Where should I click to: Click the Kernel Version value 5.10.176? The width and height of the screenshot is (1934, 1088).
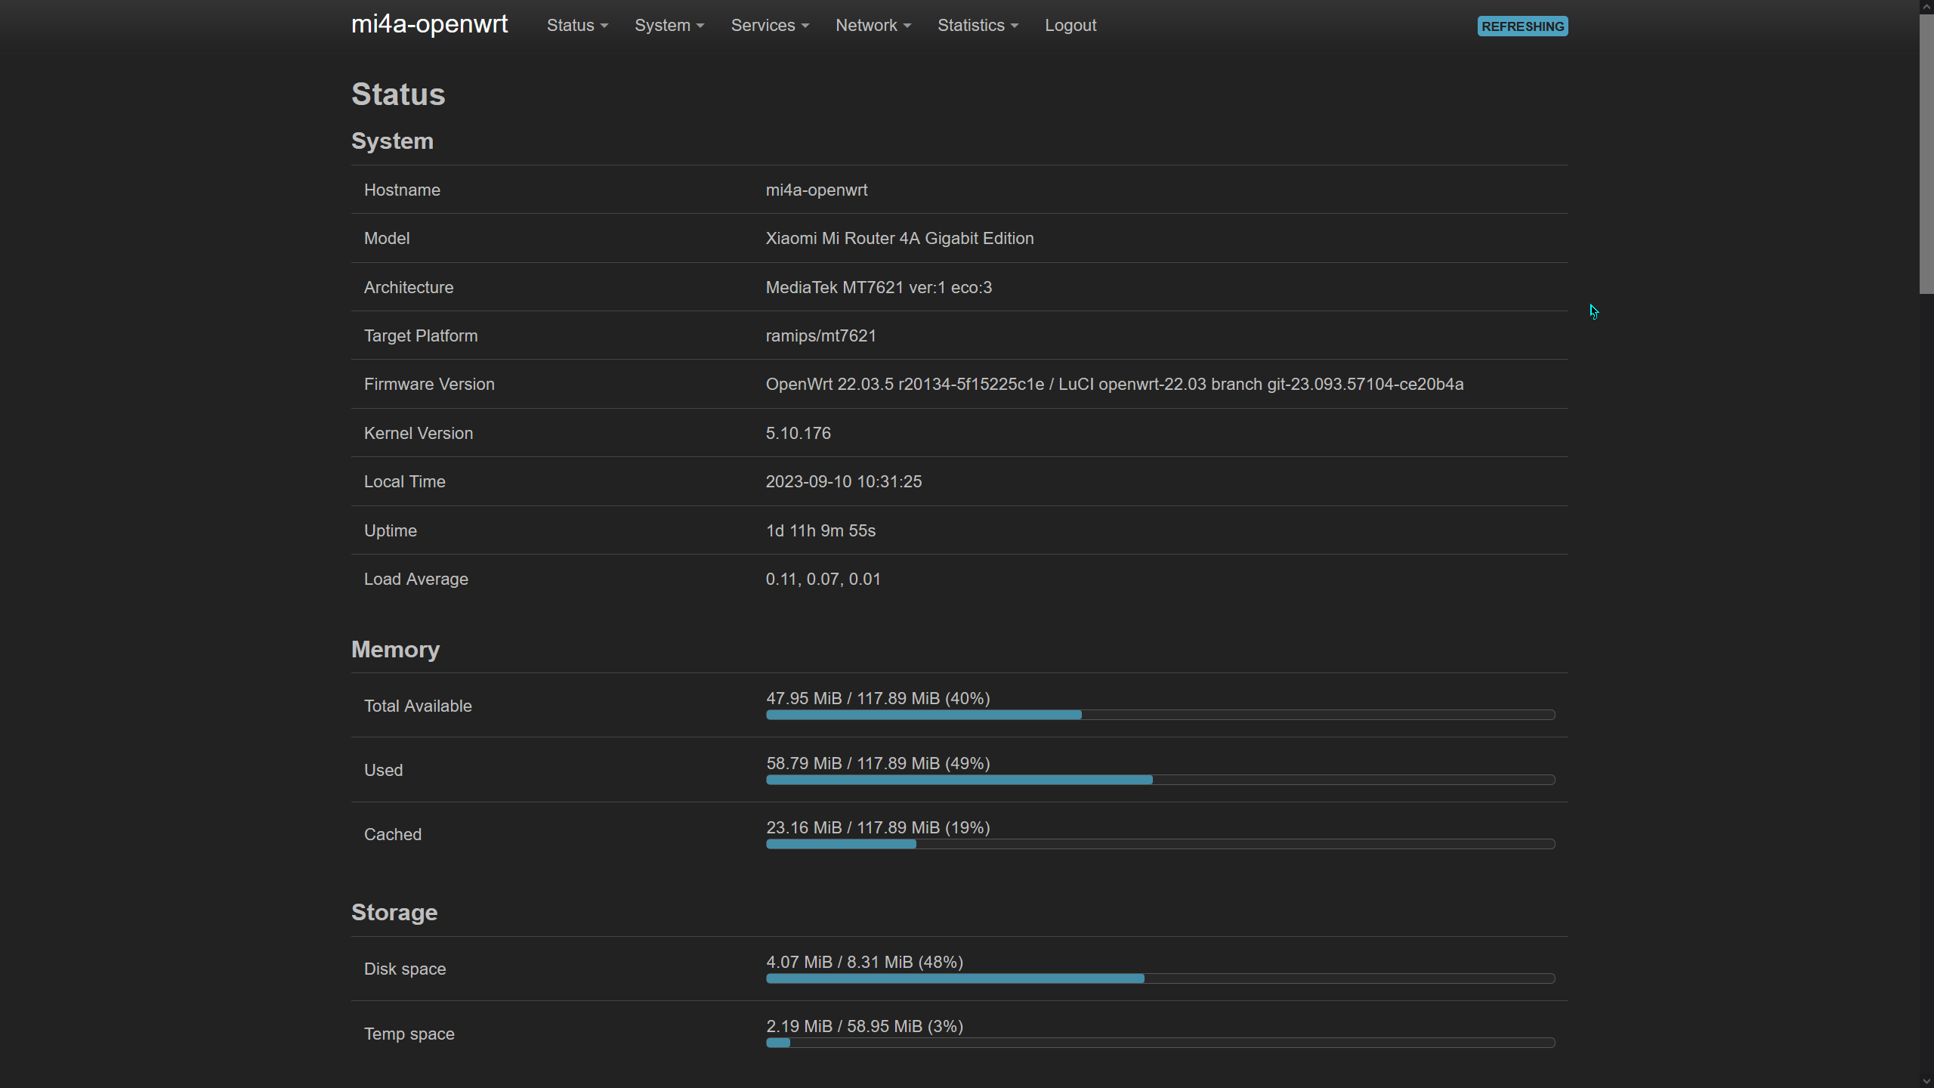click(798, 434)
